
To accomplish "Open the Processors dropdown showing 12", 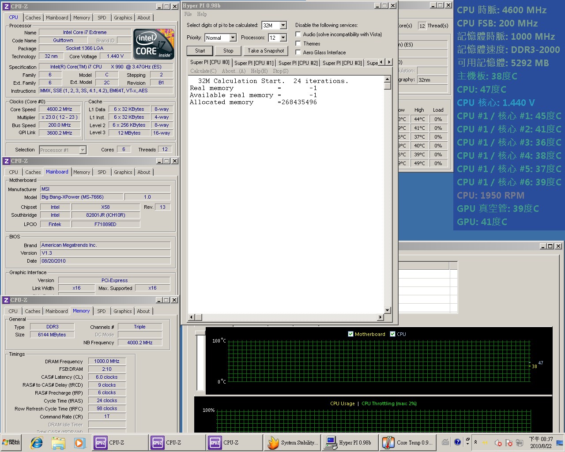I will click(x=283, y=38).
